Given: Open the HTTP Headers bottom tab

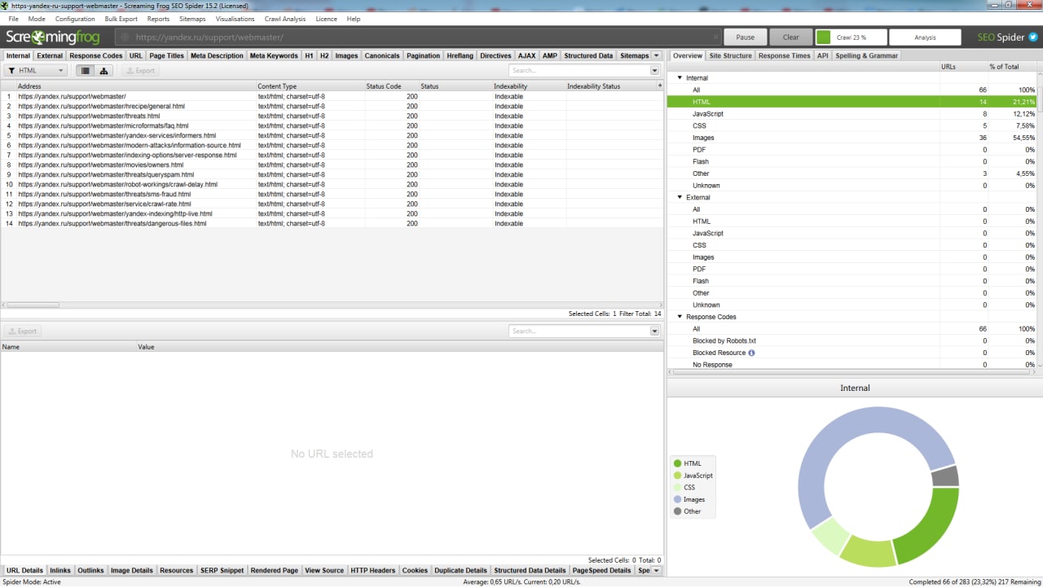Looking at the screenshot, I should pyautogui.click(x=373, y=570).
